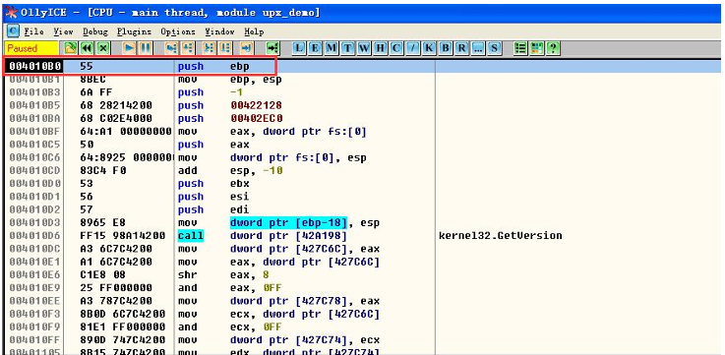Screen dimensions: 725x355
Task: Click the OllyICE title bar
Action: point(362,13)
